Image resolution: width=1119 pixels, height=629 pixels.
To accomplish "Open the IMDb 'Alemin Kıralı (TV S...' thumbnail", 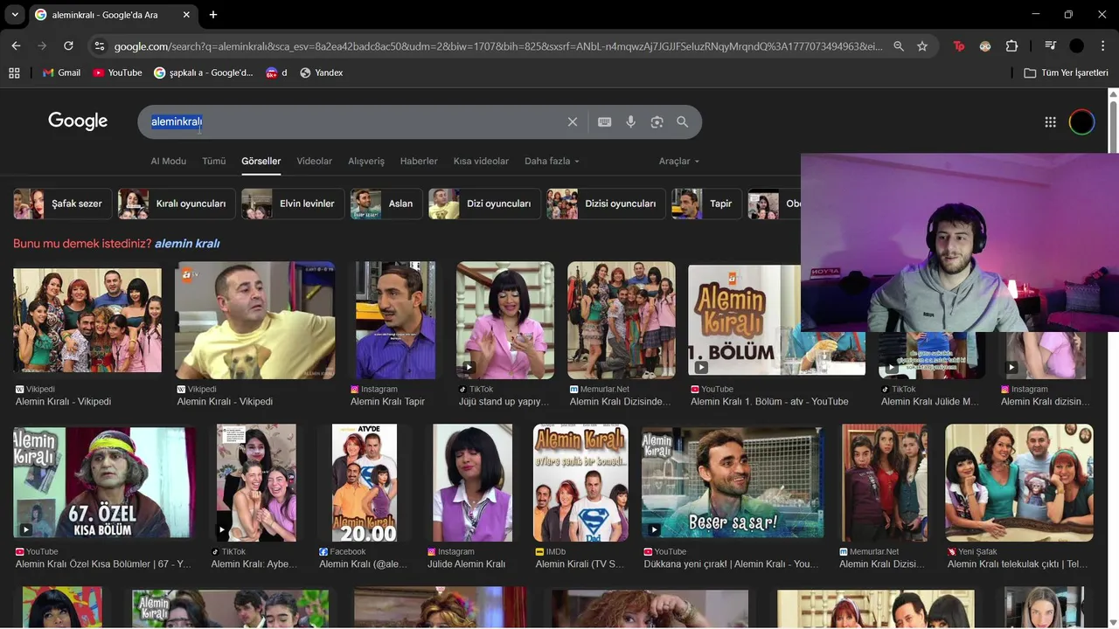I will 580,482.
